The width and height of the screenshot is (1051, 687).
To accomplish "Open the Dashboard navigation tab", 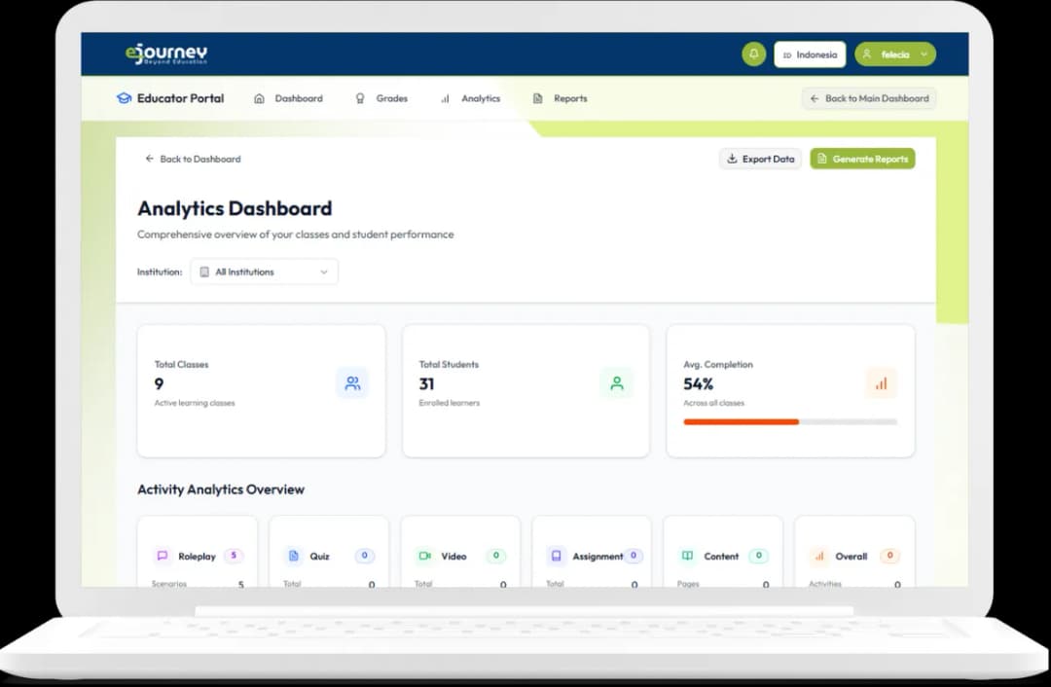I will tap(288, 98).
